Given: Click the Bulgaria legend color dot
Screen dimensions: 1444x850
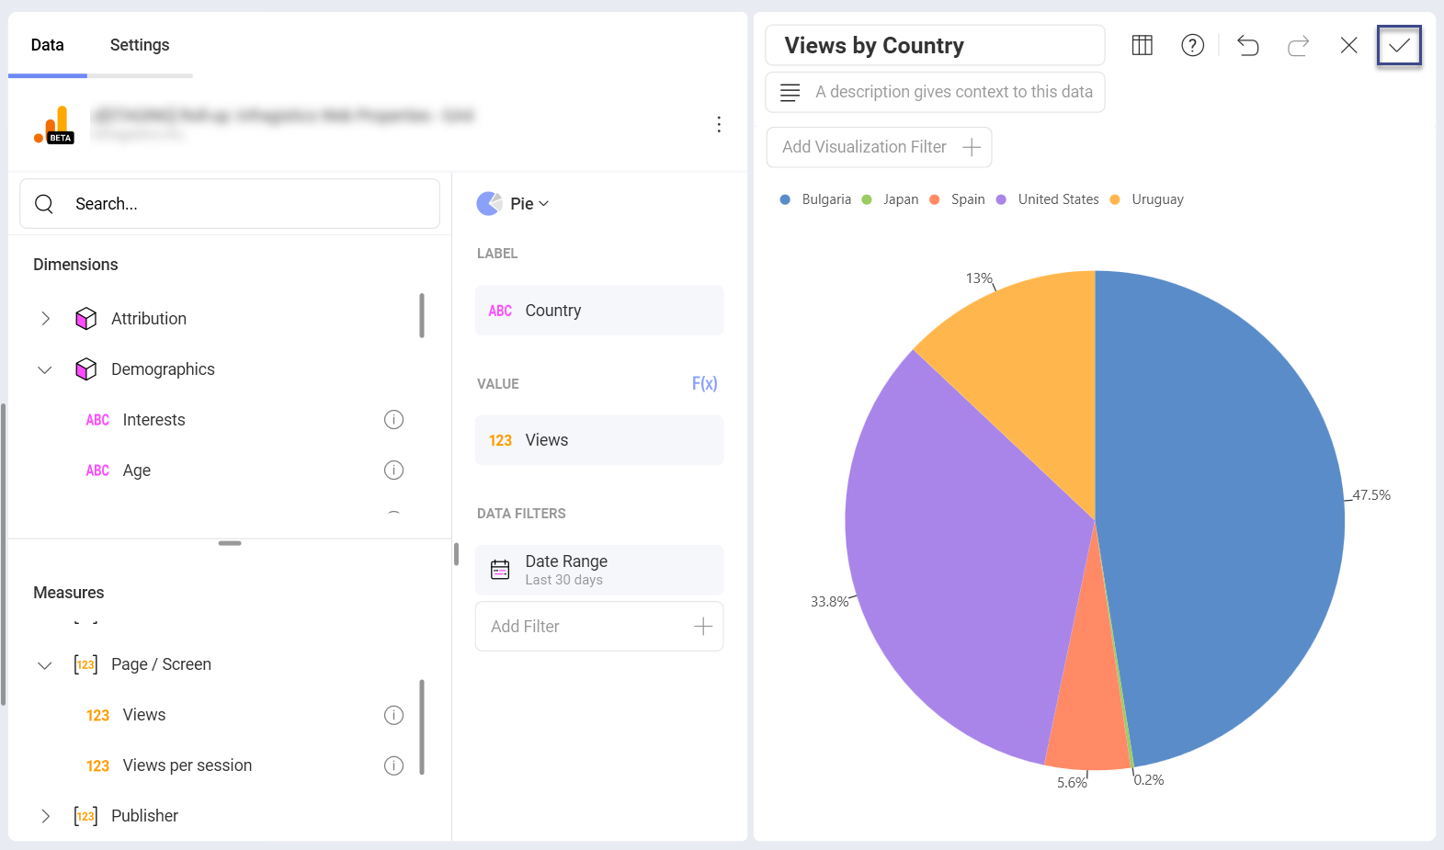Looking at the screenshot, I should 785,199.
